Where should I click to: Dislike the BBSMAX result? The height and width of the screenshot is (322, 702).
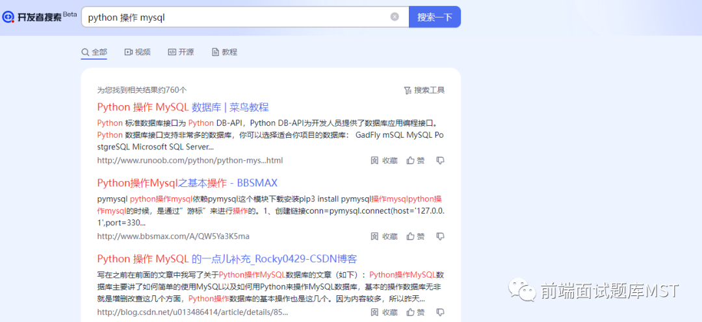[x=440, y=236]
